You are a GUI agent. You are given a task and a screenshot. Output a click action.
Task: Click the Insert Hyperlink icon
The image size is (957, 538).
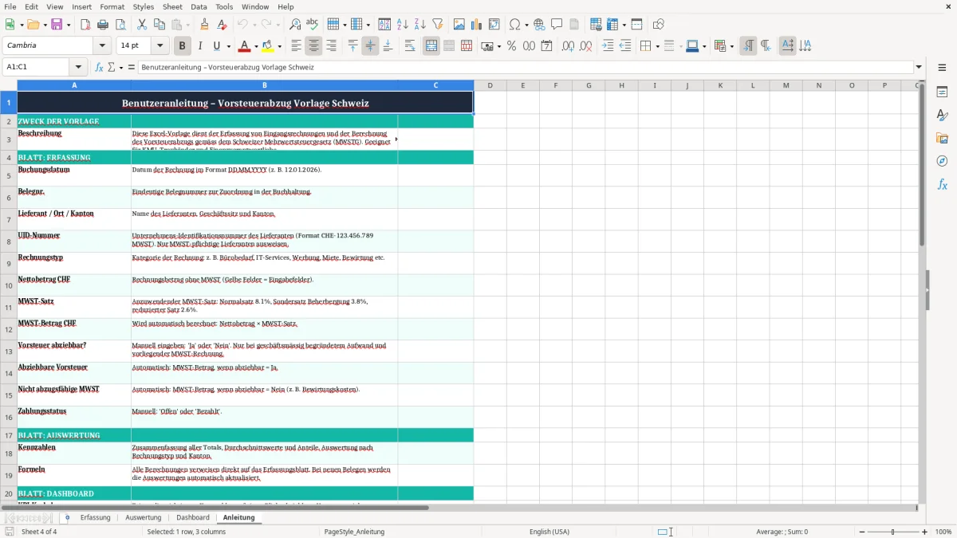(x=540, y=24)
